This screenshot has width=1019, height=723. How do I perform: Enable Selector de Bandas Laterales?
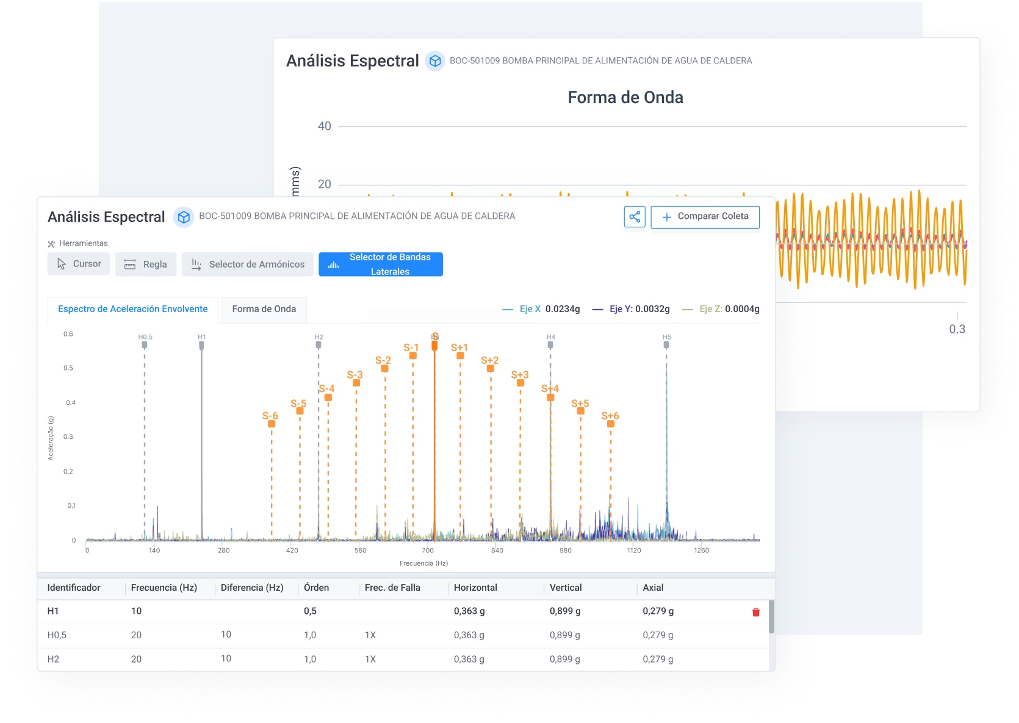[381, 265]
